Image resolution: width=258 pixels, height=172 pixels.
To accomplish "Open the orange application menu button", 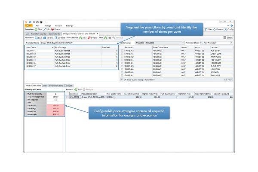I will tap(28, 26).
